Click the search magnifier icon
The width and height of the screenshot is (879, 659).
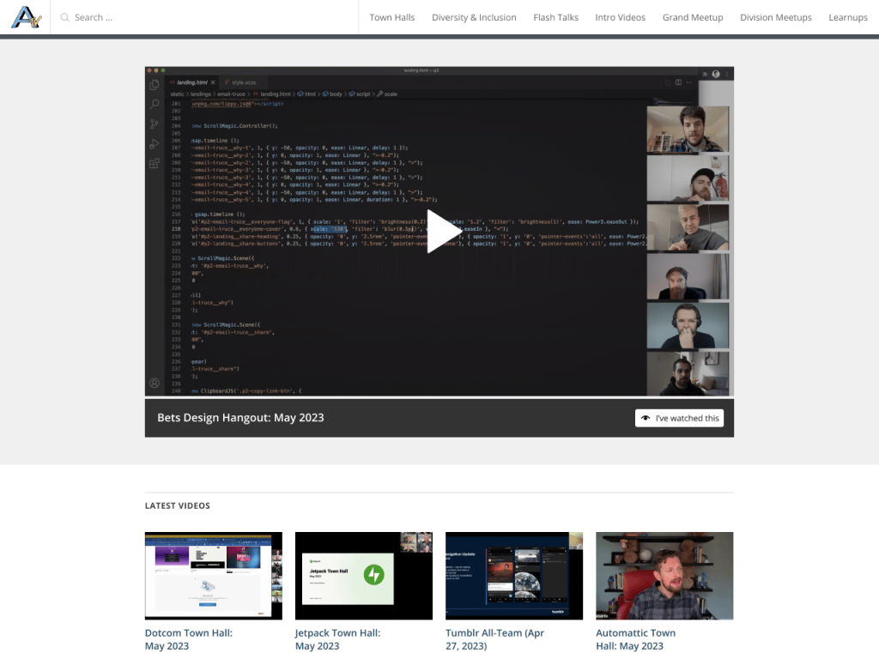coord(64,17)
